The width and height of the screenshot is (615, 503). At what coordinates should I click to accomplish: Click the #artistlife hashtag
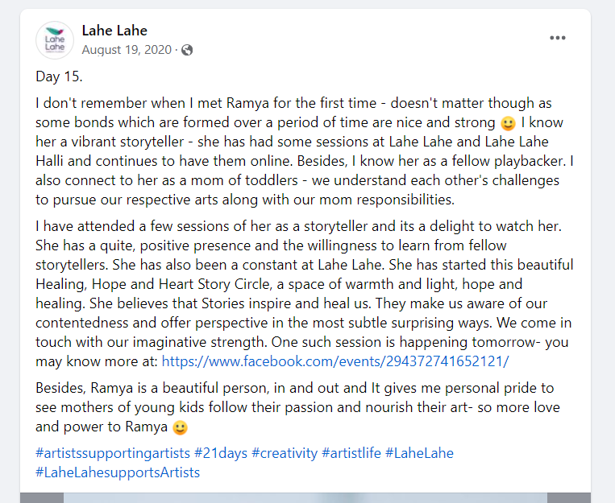pyautogui.click(x=350, y=453)
